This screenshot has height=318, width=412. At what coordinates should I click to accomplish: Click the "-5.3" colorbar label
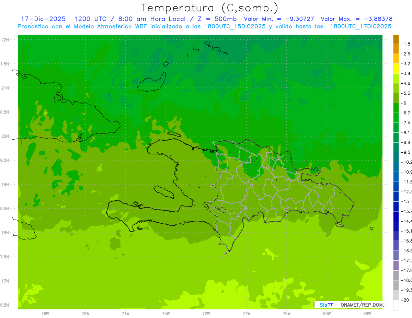point(406,93)
